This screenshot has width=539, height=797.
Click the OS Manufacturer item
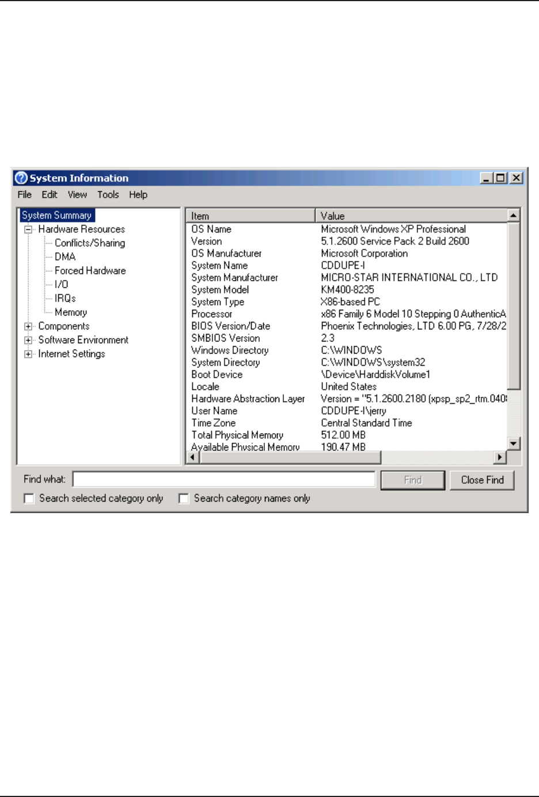click(x=226, y=253)
